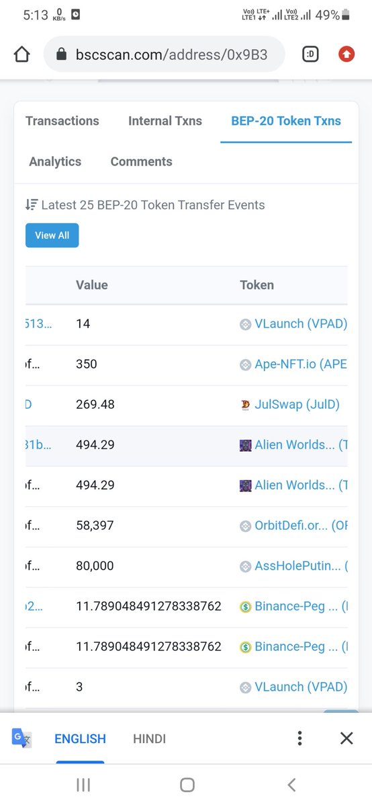The width and height of the screenshot is (372, 807).
Task: Open the Analytics tab
Action: [55, 161]
